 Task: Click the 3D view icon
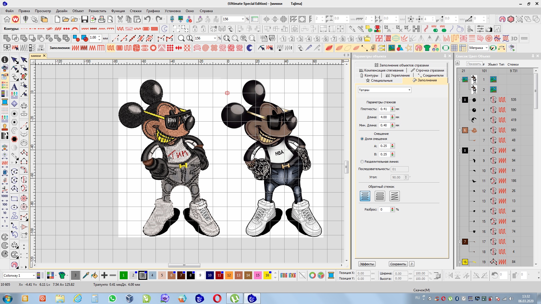514,39
